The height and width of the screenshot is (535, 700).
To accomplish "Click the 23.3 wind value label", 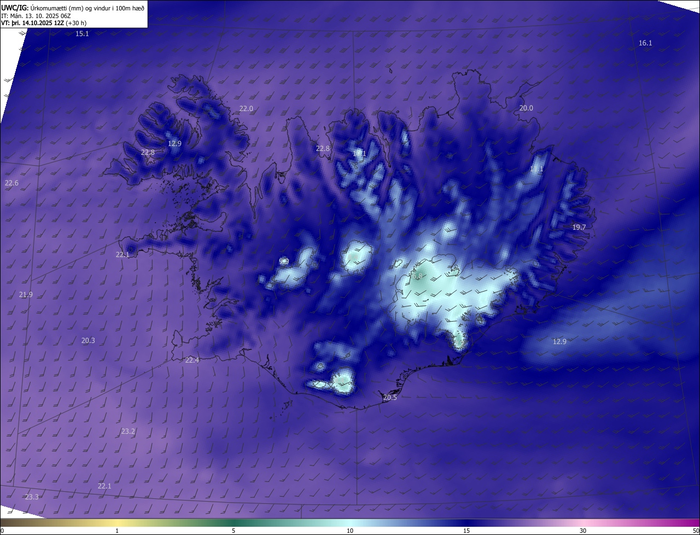I will pos(32,497).
